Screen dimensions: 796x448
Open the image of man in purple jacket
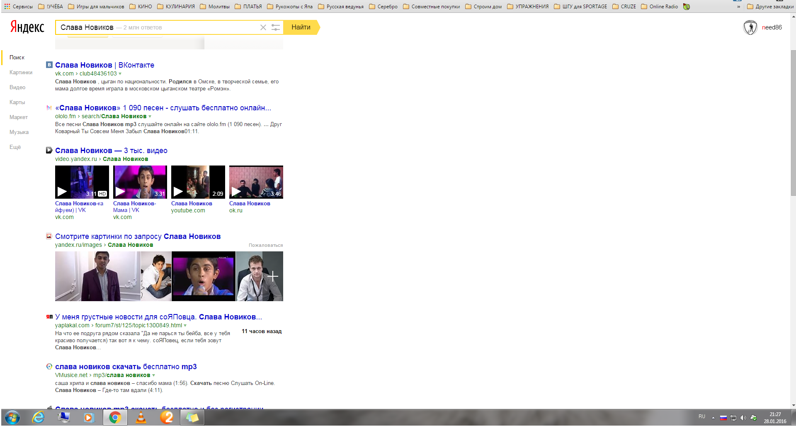click(x=98, y=276)
